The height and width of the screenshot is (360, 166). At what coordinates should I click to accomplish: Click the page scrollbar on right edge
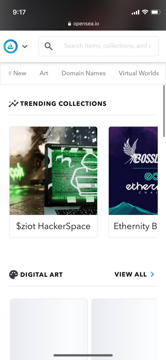point(164,111)
